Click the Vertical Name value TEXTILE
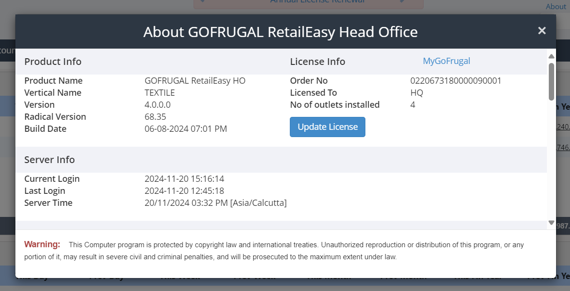The height and width of the screenshot is (291, 570). [x=159, y=93]
